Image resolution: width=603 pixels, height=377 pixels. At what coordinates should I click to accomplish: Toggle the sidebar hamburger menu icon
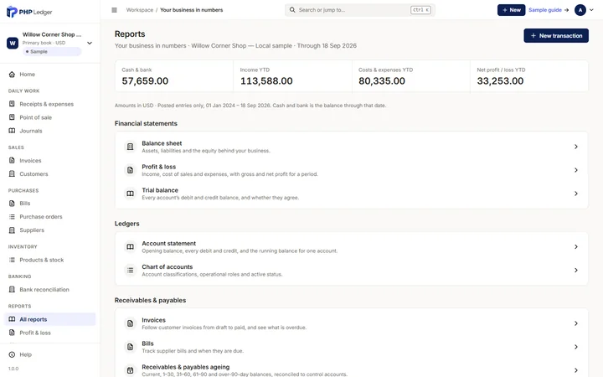(x=114, y=10)
